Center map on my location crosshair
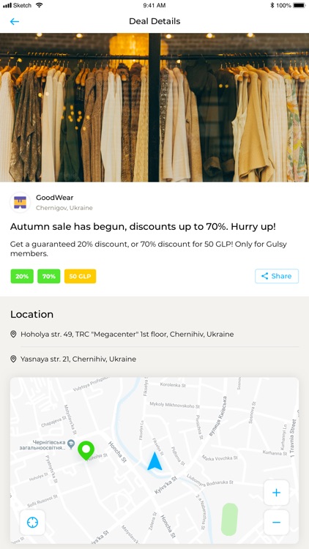Image resolution: width=309 pixels, height=549 pixels. [32, 523]
